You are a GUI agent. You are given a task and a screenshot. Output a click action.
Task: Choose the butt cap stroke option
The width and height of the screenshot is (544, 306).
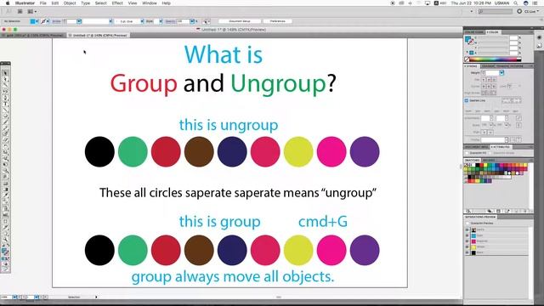click(x=484, y=79)
